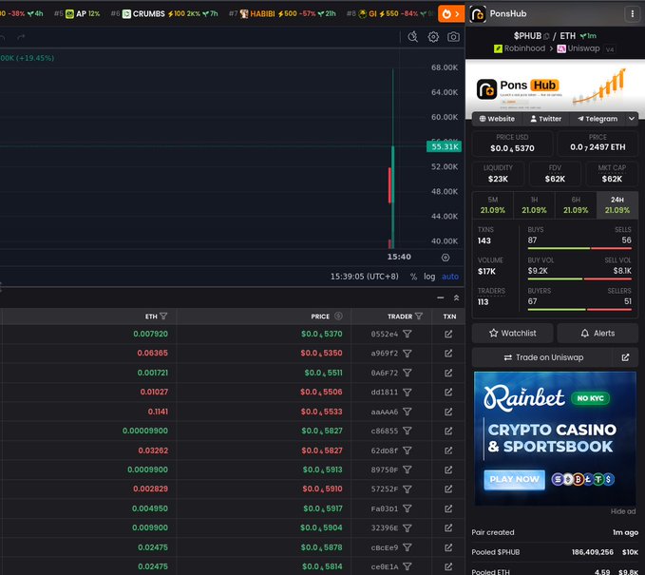Toggle auto scale on chart
The image size is (645, 575).
[450, 277]
